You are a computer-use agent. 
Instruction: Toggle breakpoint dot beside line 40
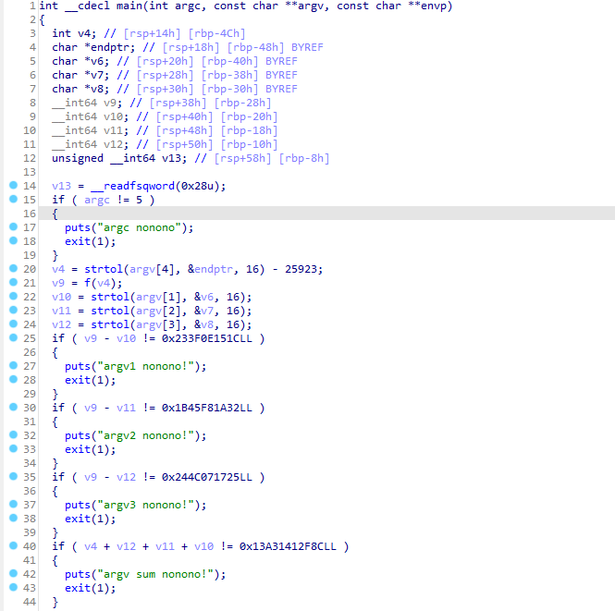click(x=12, y=546)
